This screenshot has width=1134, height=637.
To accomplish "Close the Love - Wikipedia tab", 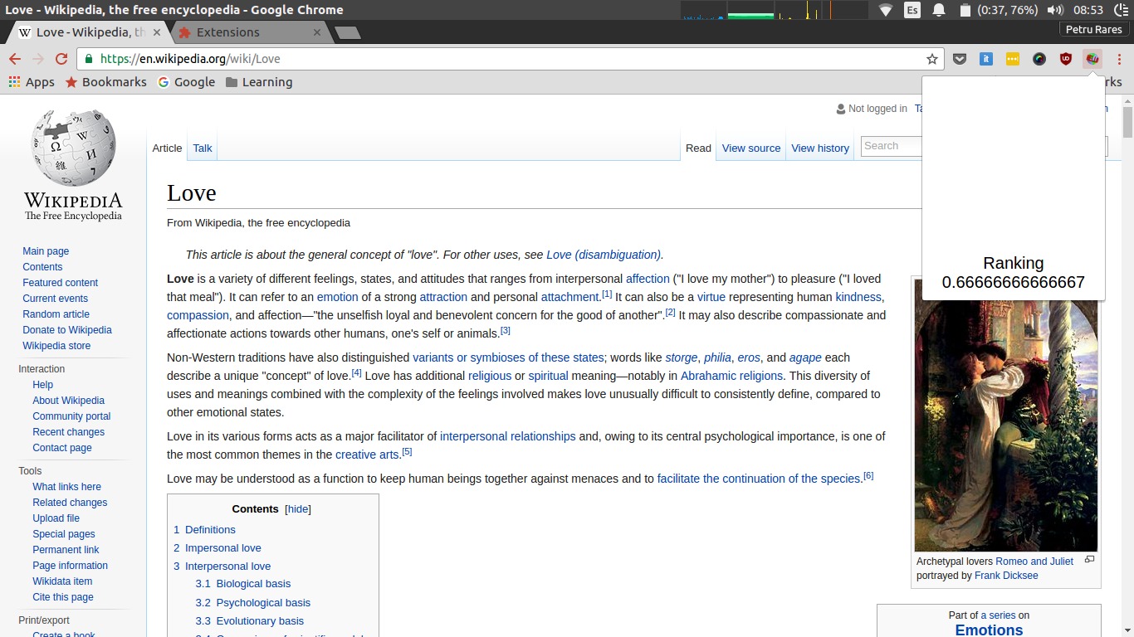I will pyautogui.click(x=157, y=32).
